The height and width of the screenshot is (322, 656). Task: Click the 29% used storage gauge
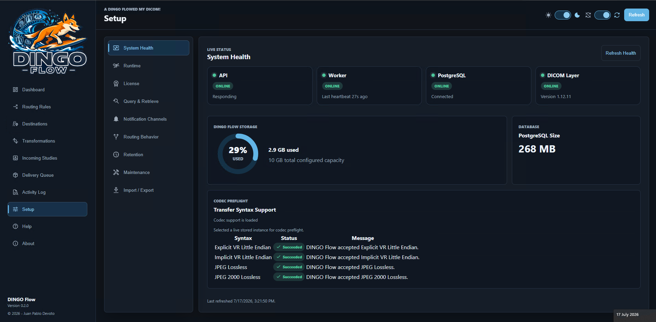point(238,153)
